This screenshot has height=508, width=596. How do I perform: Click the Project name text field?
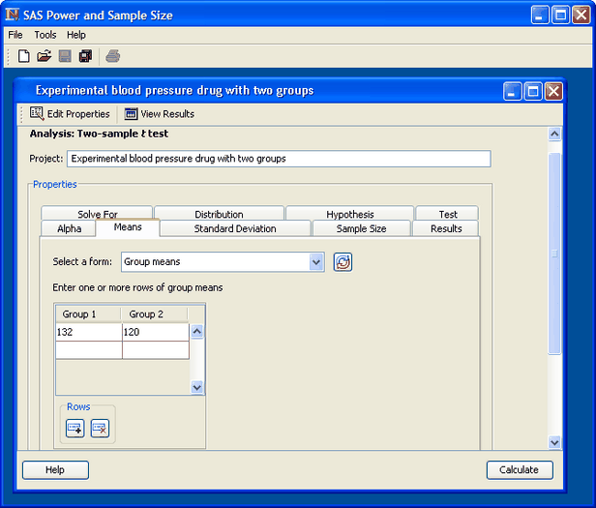click(x=279, y=159)
